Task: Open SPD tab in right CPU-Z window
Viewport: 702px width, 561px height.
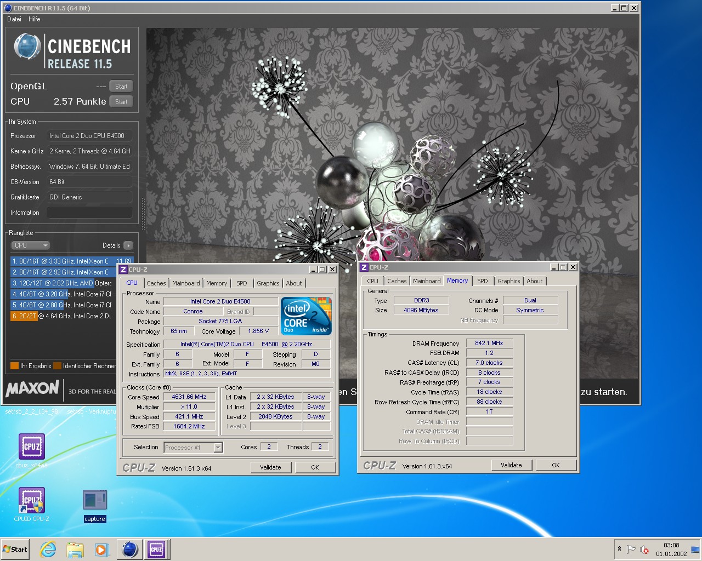Action: click(483, 281)
